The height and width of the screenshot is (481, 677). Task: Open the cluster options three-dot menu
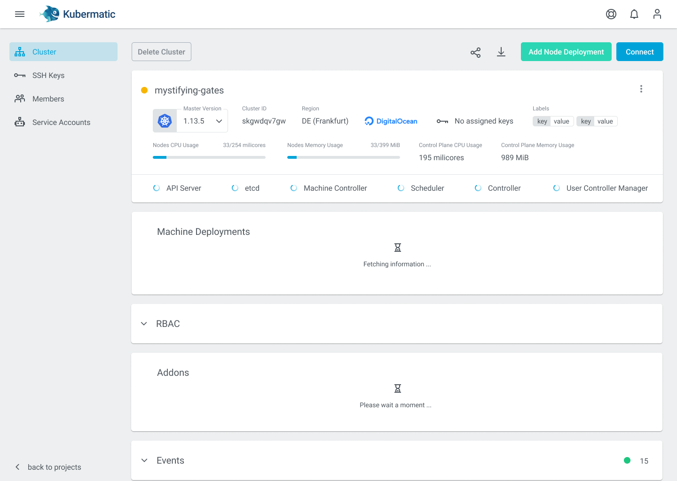(x=641, y=88)
